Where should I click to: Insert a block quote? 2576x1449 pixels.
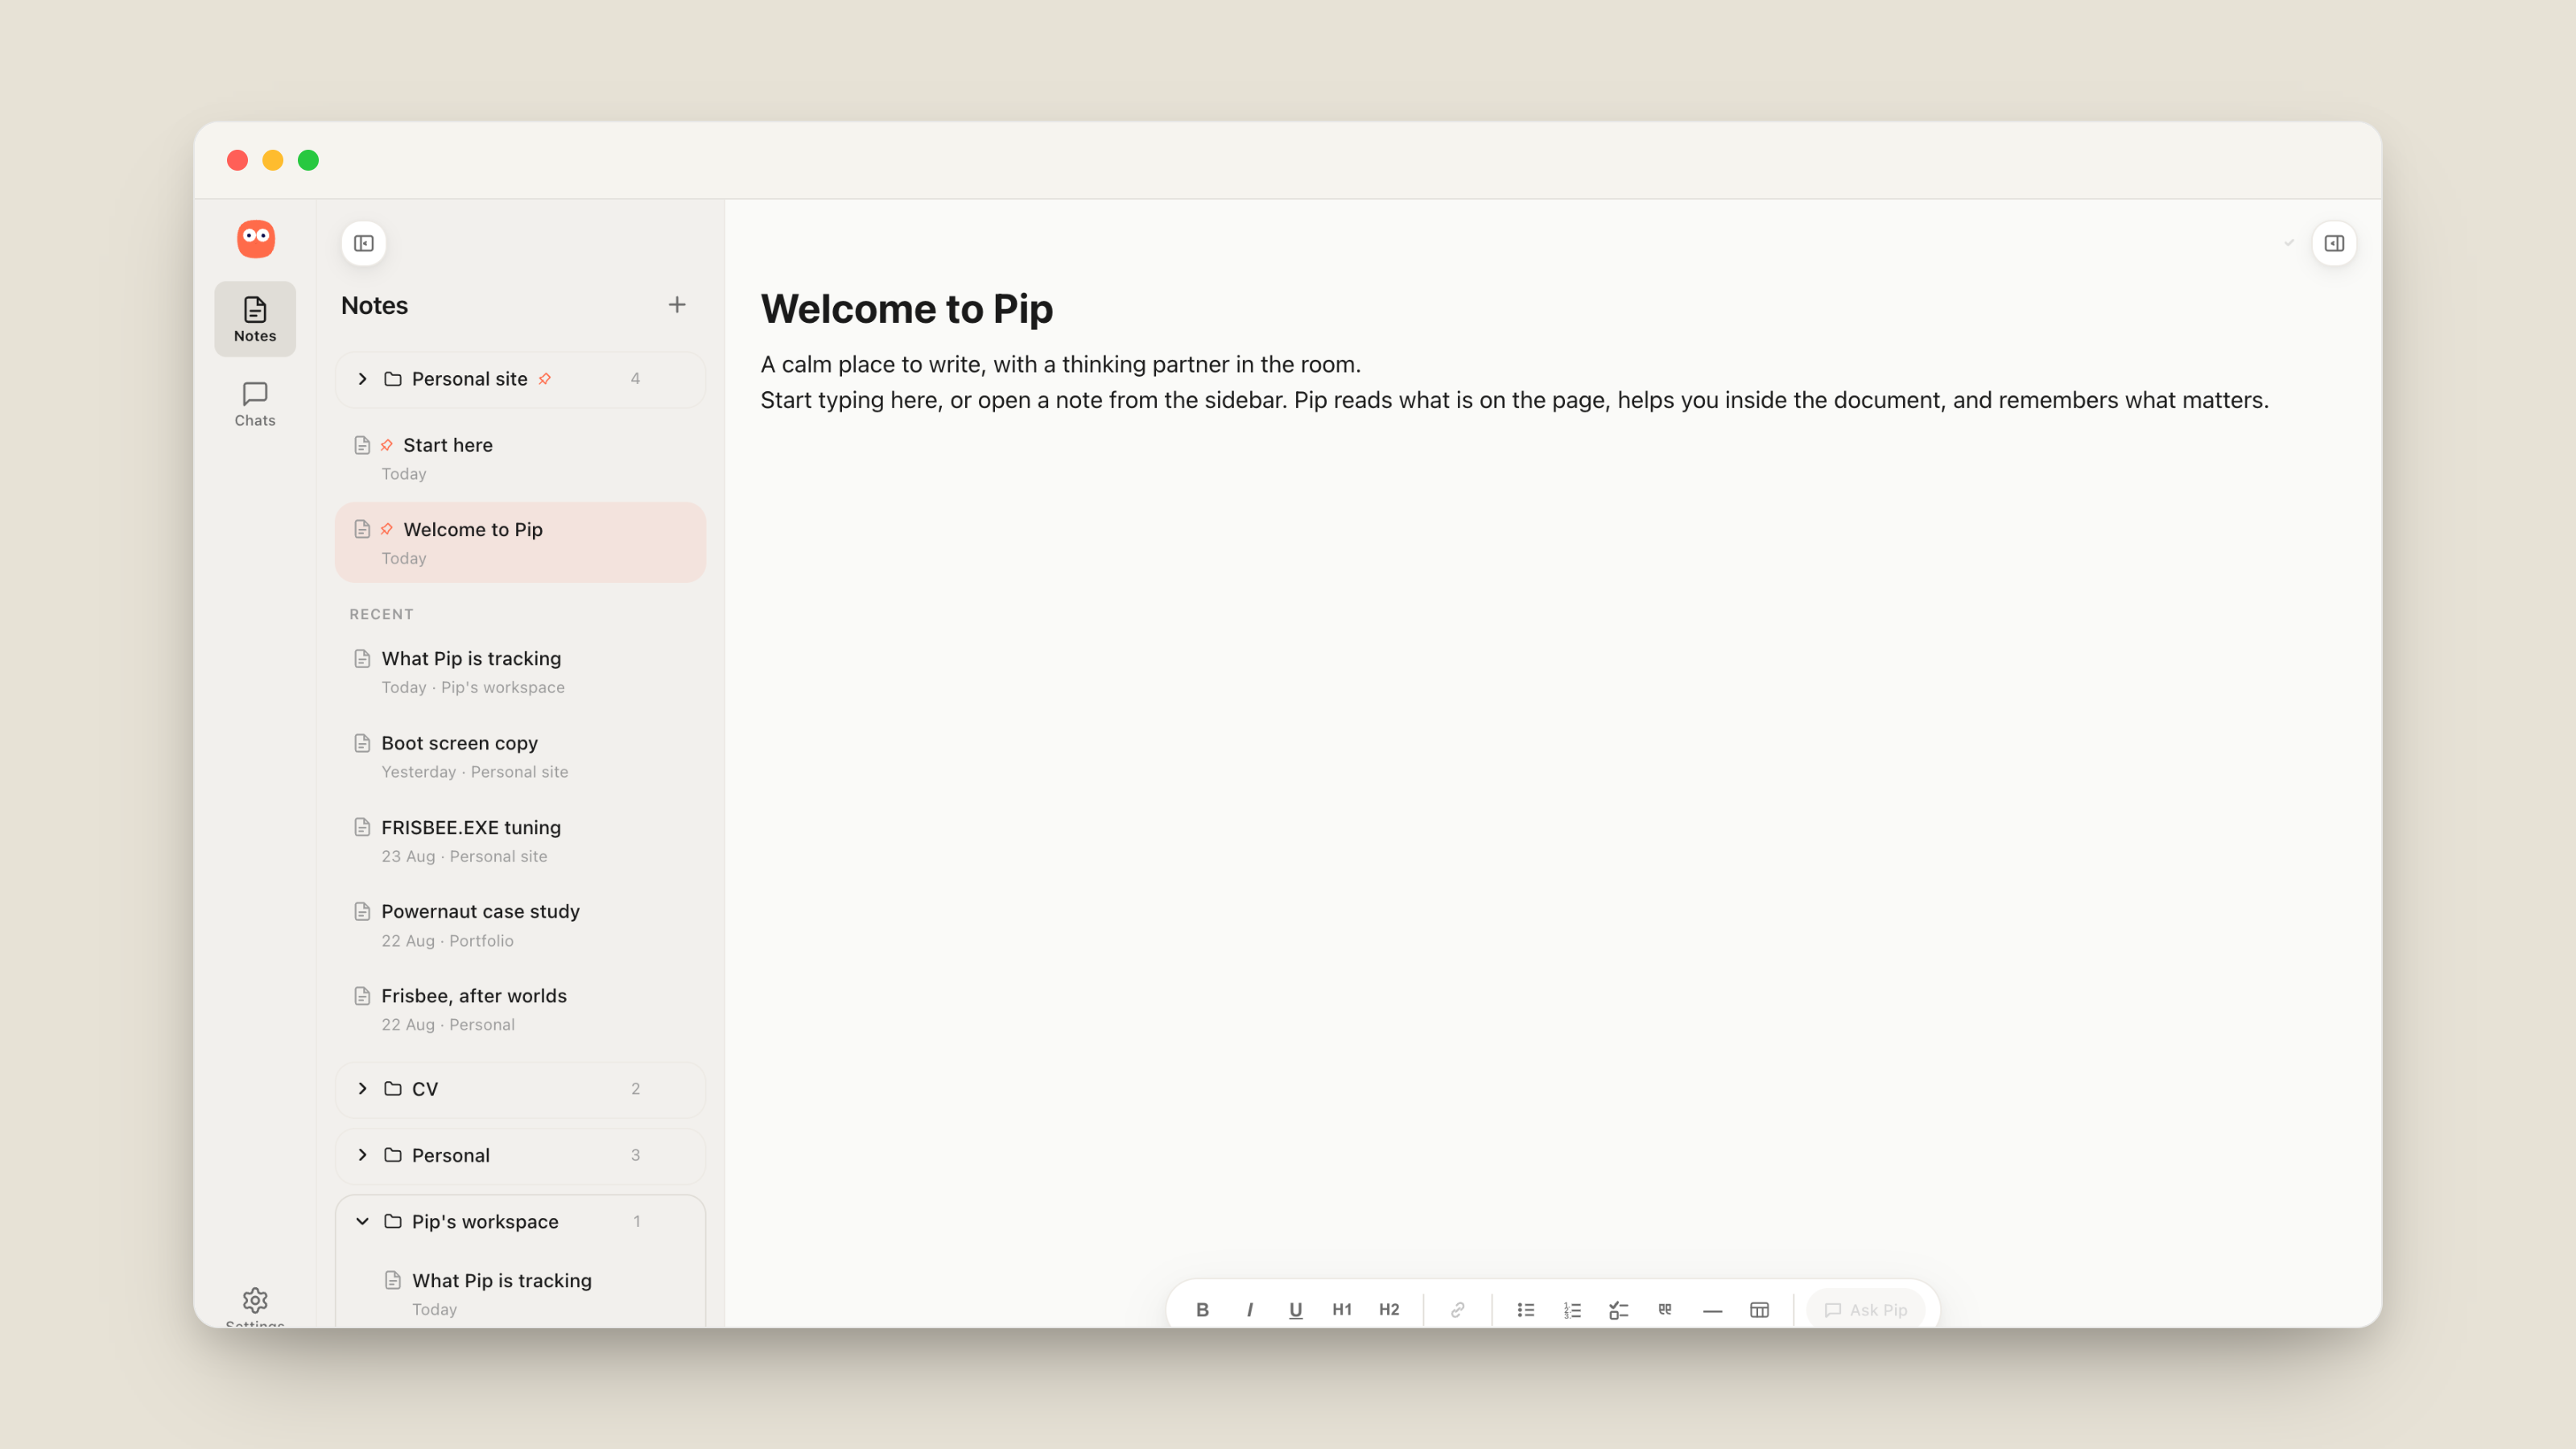click(1665, 1310)
